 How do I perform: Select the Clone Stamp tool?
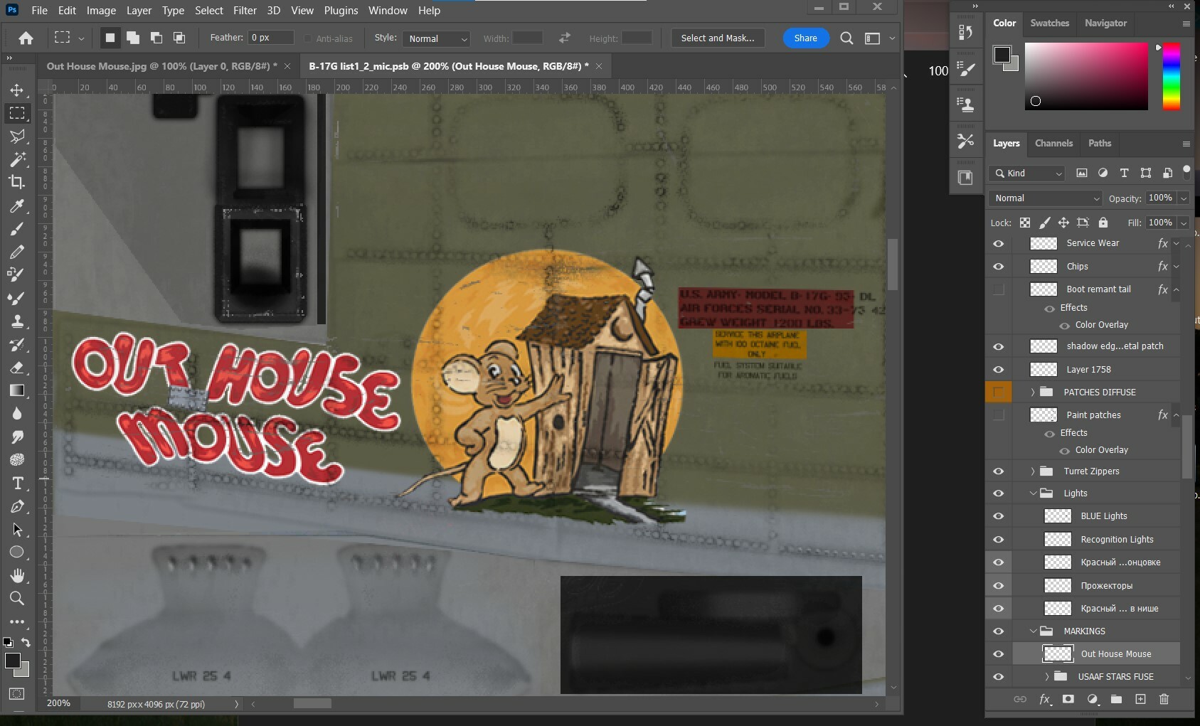[17, 321]
